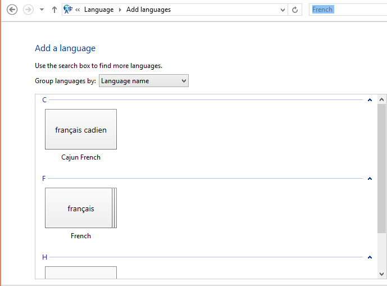Click the Forward arrow navigation button
This screenshot has width=387, height=286.
click(x=28, y=10)
